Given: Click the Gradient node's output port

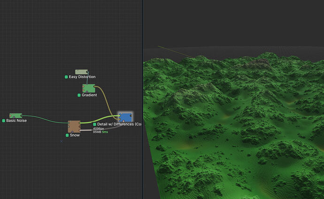Looking at the screenshot, I should [x=94, y=86].
